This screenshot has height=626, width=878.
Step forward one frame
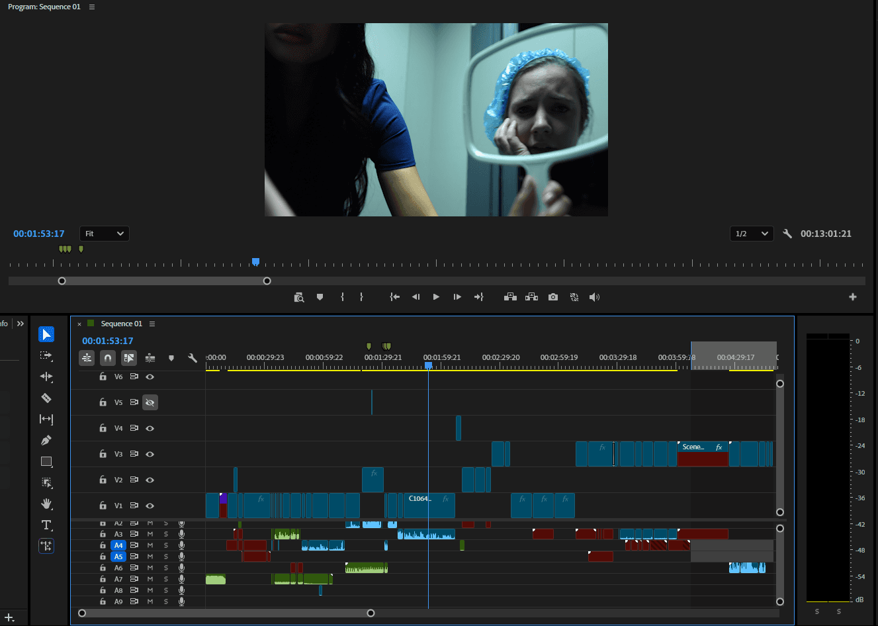[x=457, y=297]
